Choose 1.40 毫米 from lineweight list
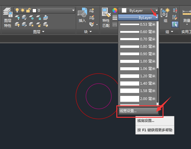191x149 pixels. (x=138, y=83)
